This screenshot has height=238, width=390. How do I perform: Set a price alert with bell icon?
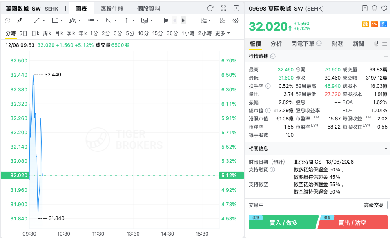pyautogui.click(x=374, y=8)
